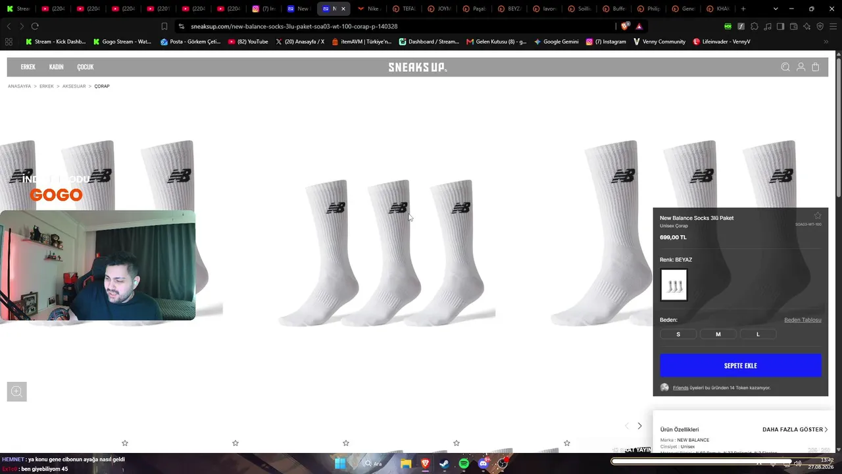The width and height of the screenshot is (842, 474).
Task: Open Gelen Kutusu Gmail bookmark
Action: [497, 41]
